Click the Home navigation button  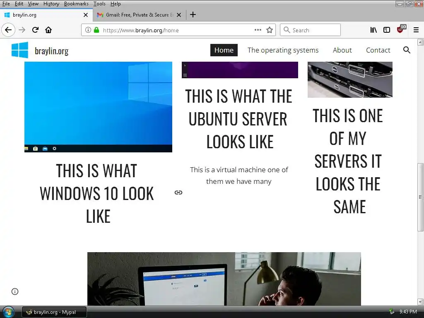point(224,50)
